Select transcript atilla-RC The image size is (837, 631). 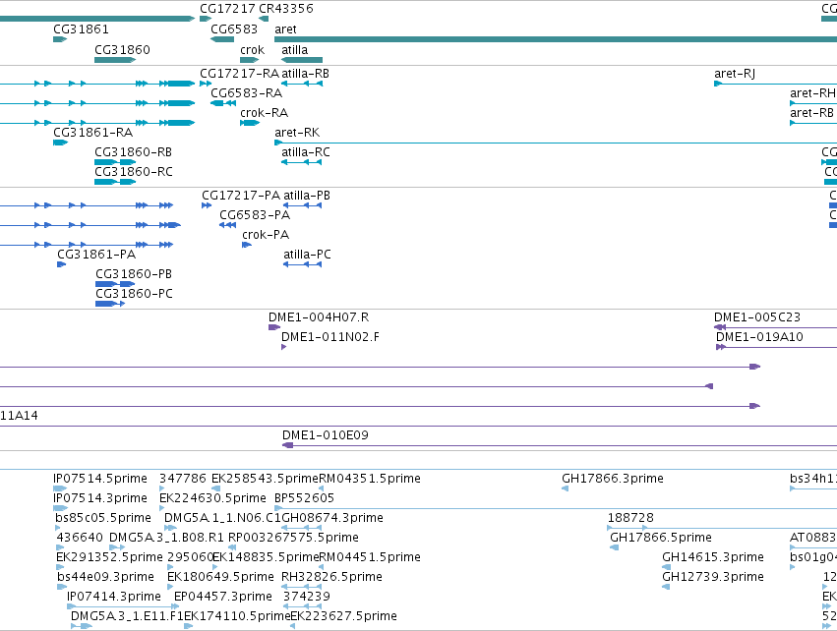302,162
